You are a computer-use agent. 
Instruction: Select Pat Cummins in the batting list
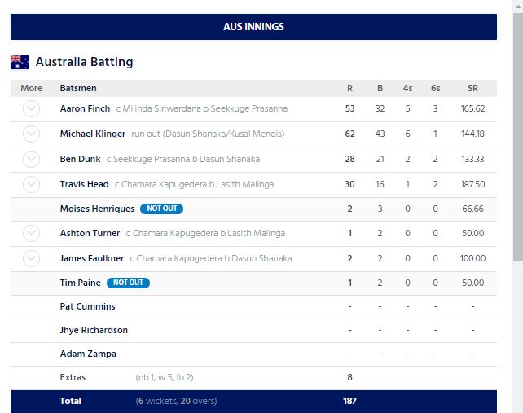pyautogui.click(x=88, y=307)
